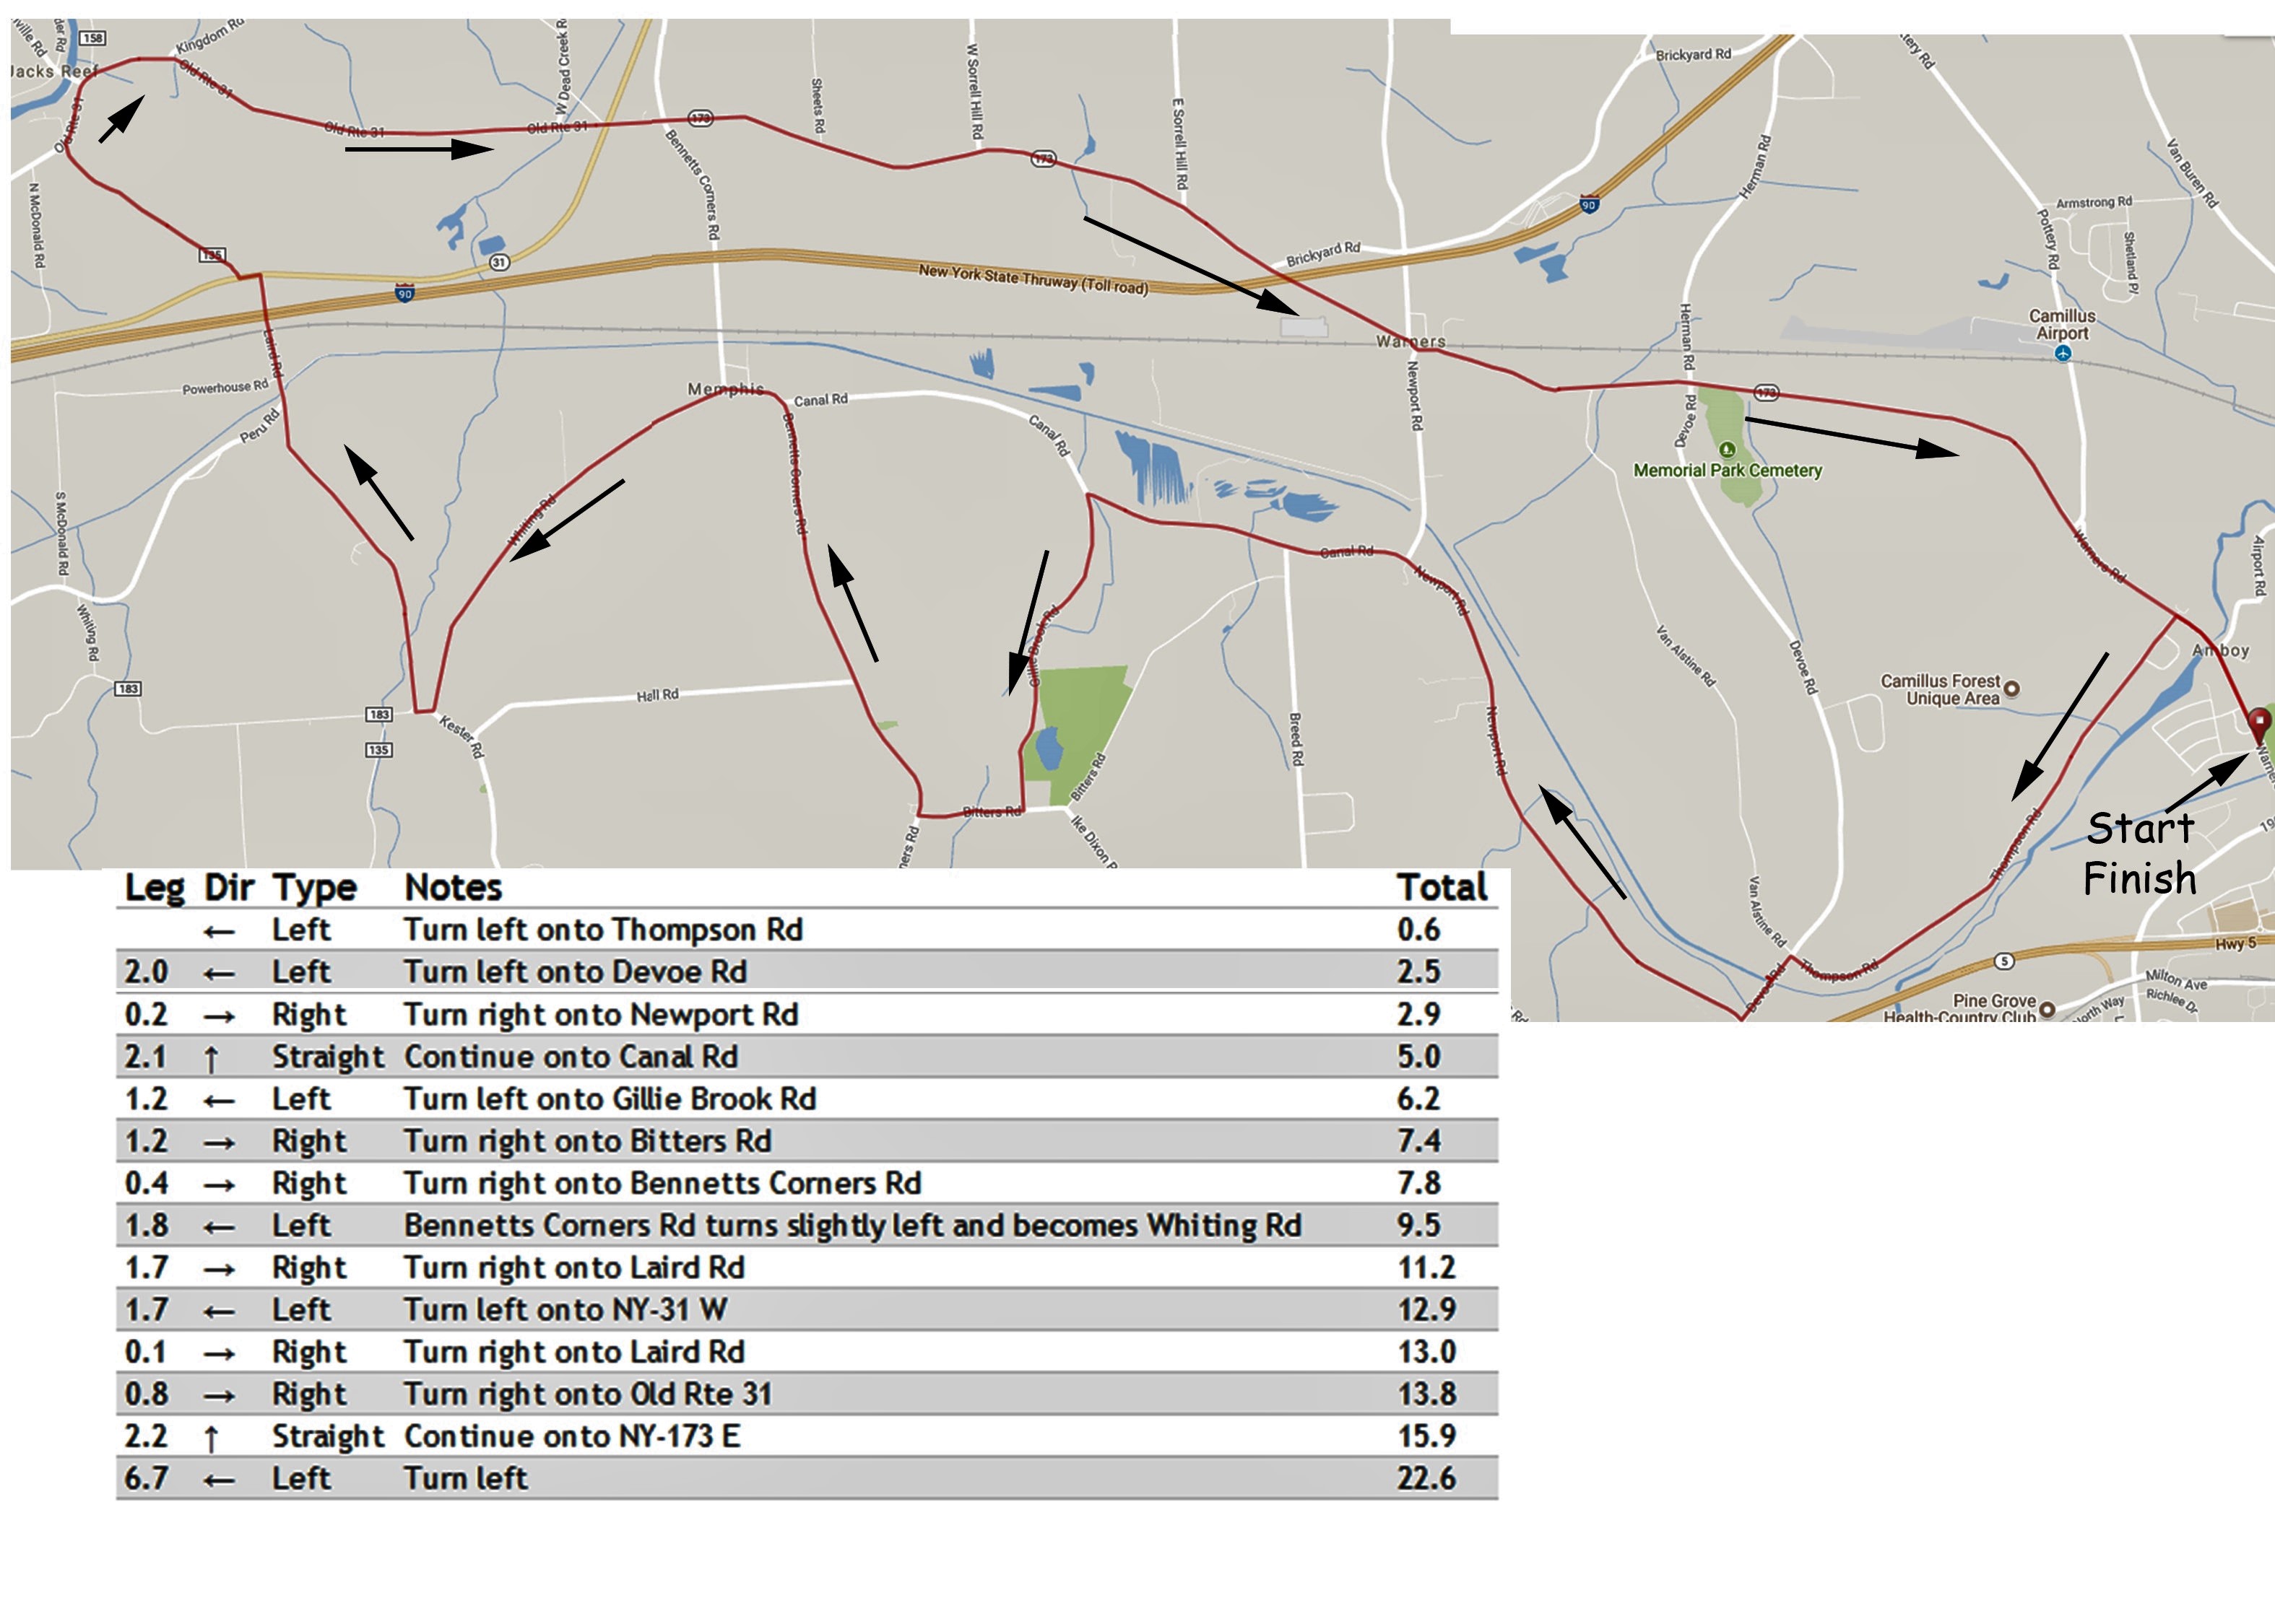Click the final total 22.6 cell
Image resolution: width=2275 pixels, height=1624 pixels.
(x=1426, y=1478)
